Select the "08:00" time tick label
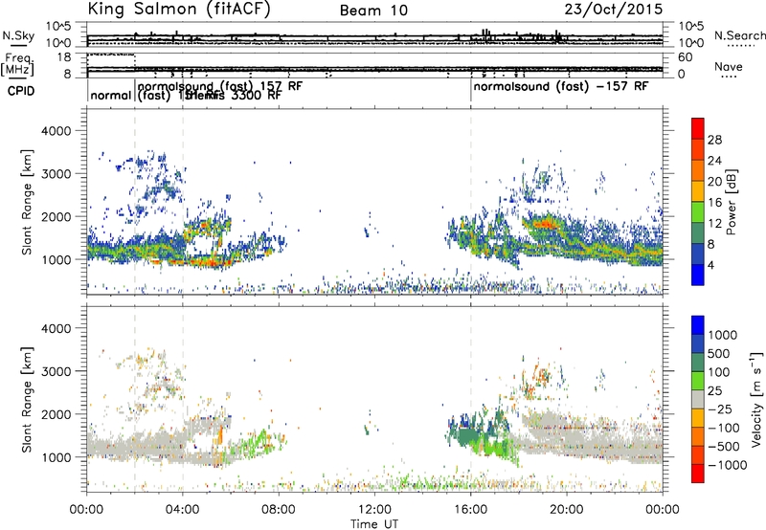 [279, 510]
